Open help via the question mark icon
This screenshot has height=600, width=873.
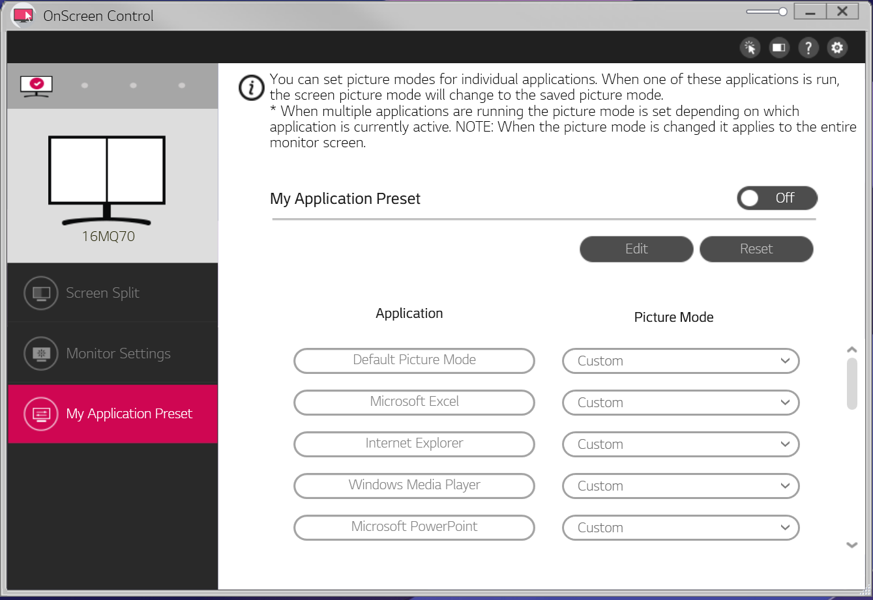click(x=808, y=48)
